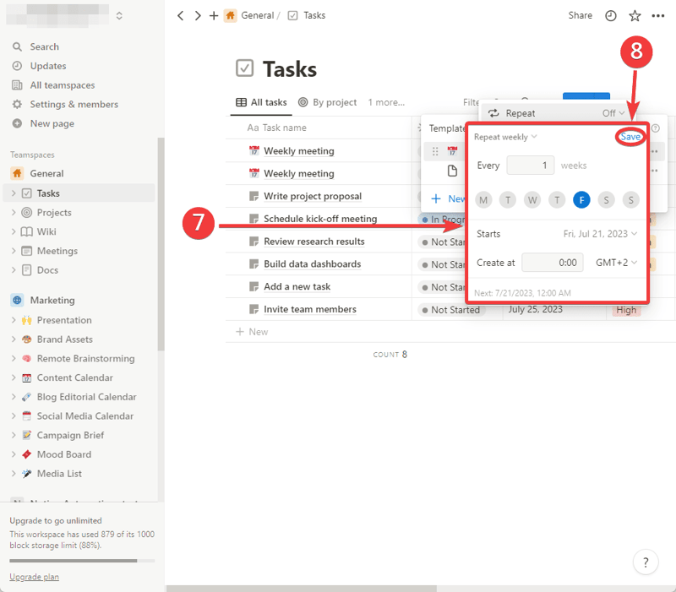Click the storage usage progress bar
The width and height of the screenshot is (676, 592).
tap(81, 561)
